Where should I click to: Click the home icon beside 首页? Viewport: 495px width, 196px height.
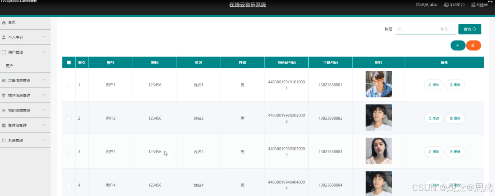pos(4,23)
